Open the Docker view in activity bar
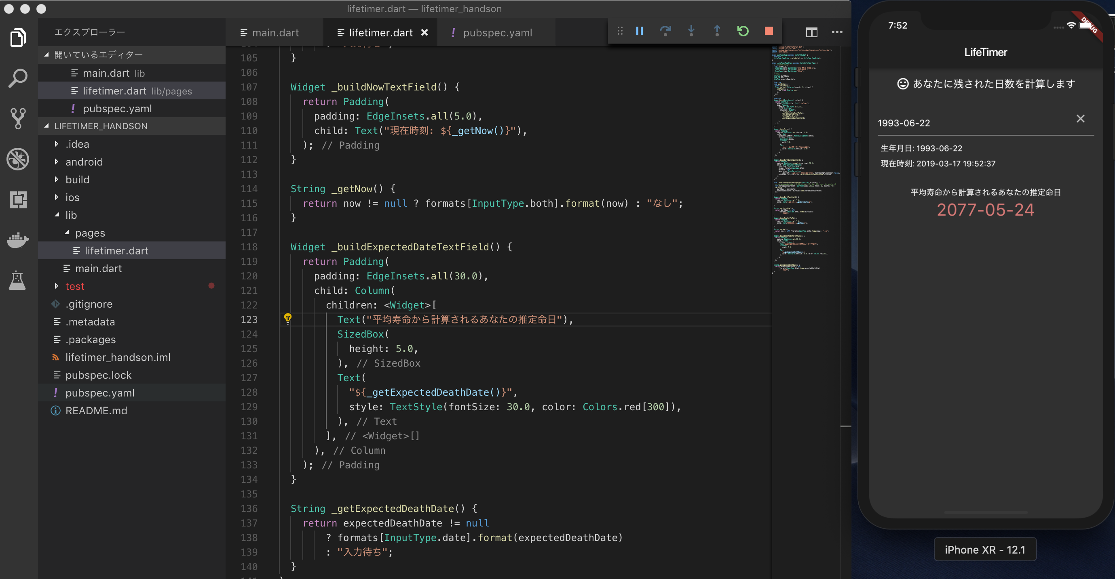 [18, 239]
